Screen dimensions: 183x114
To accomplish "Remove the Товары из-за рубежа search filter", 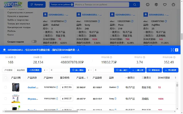I will tap(72, 5).
